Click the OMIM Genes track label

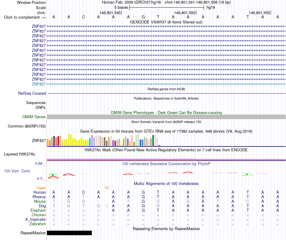tap(34, 117)
